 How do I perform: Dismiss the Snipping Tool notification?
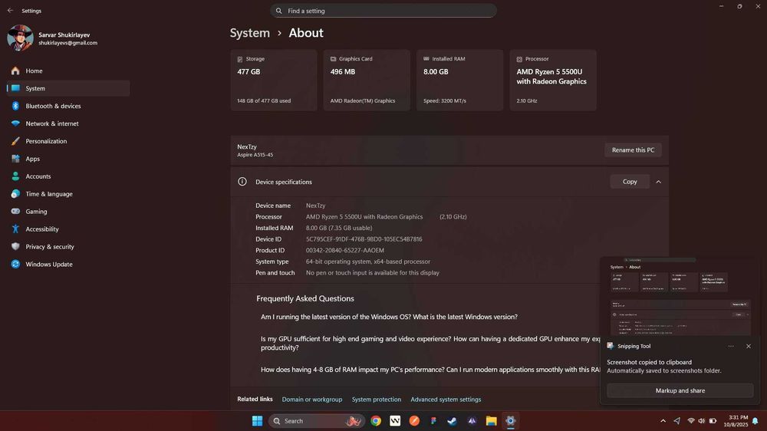coord(749,347)
